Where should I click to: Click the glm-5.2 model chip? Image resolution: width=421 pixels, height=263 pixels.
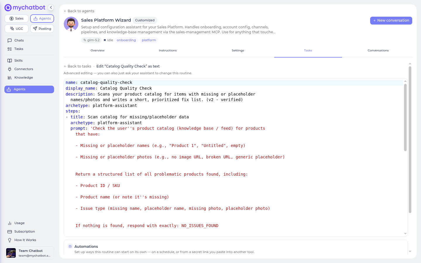[x=92, y=40]
